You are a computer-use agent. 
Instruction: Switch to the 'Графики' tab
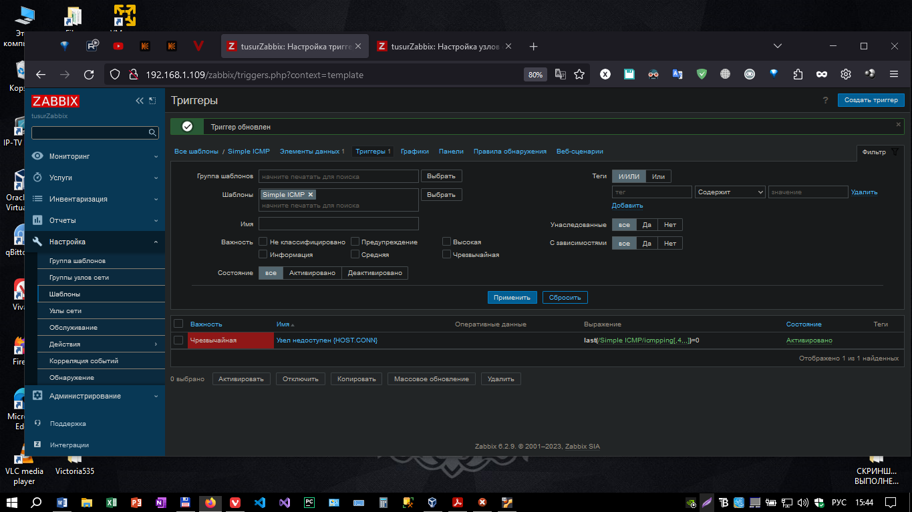[415, 152]
